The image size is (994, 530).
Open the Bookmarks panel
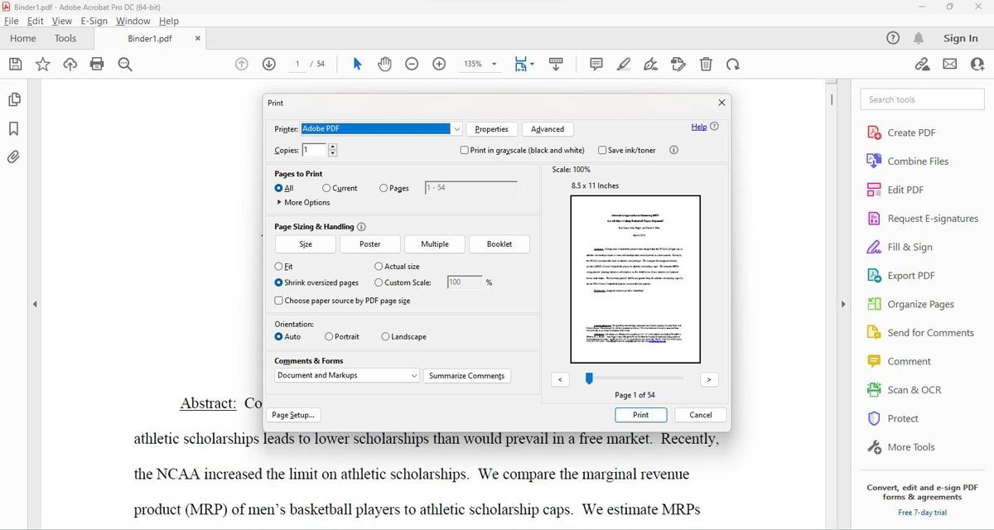(13, 128)
